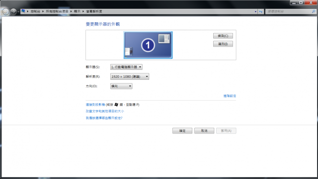This screenshot has width=318, height=179.
Task: Select monitor 1 thumbnail in display preview
Action: click(x=148, y=45)
